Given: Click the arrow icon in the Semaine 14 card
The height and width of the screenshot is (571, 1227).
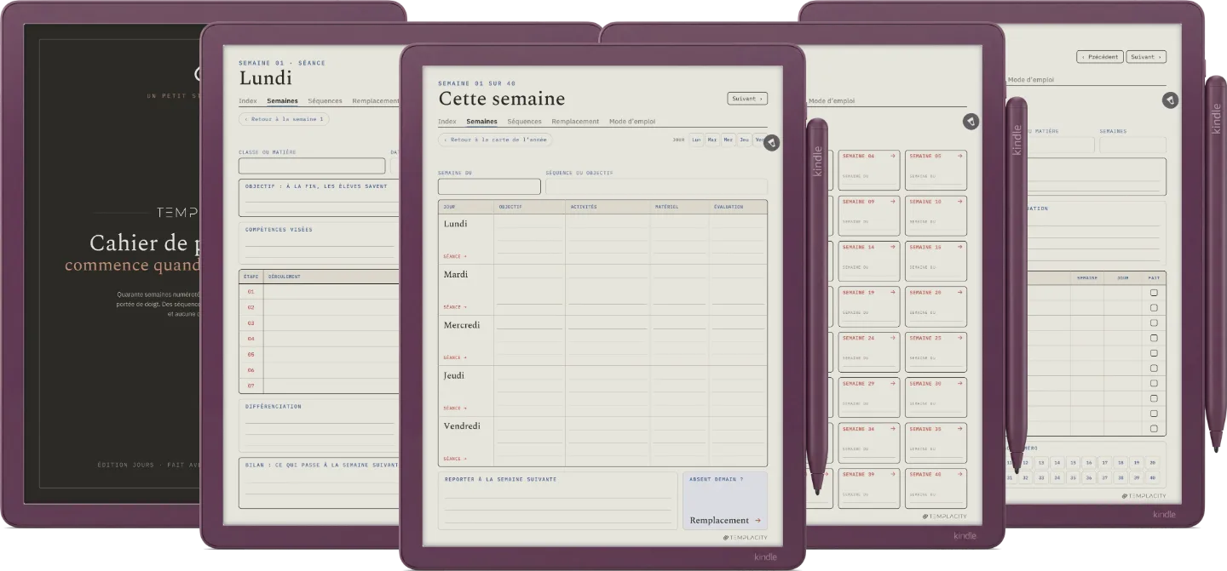Looking at the screenshot, I should [x=893, y=247].
